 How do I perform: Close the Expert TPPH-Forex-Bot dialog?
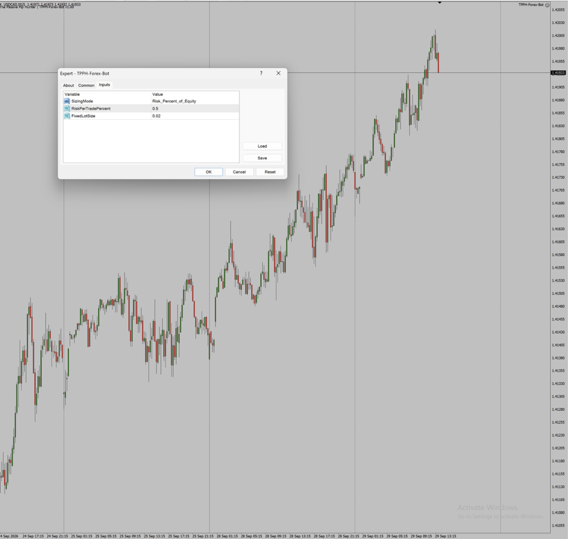coord(278,73)
